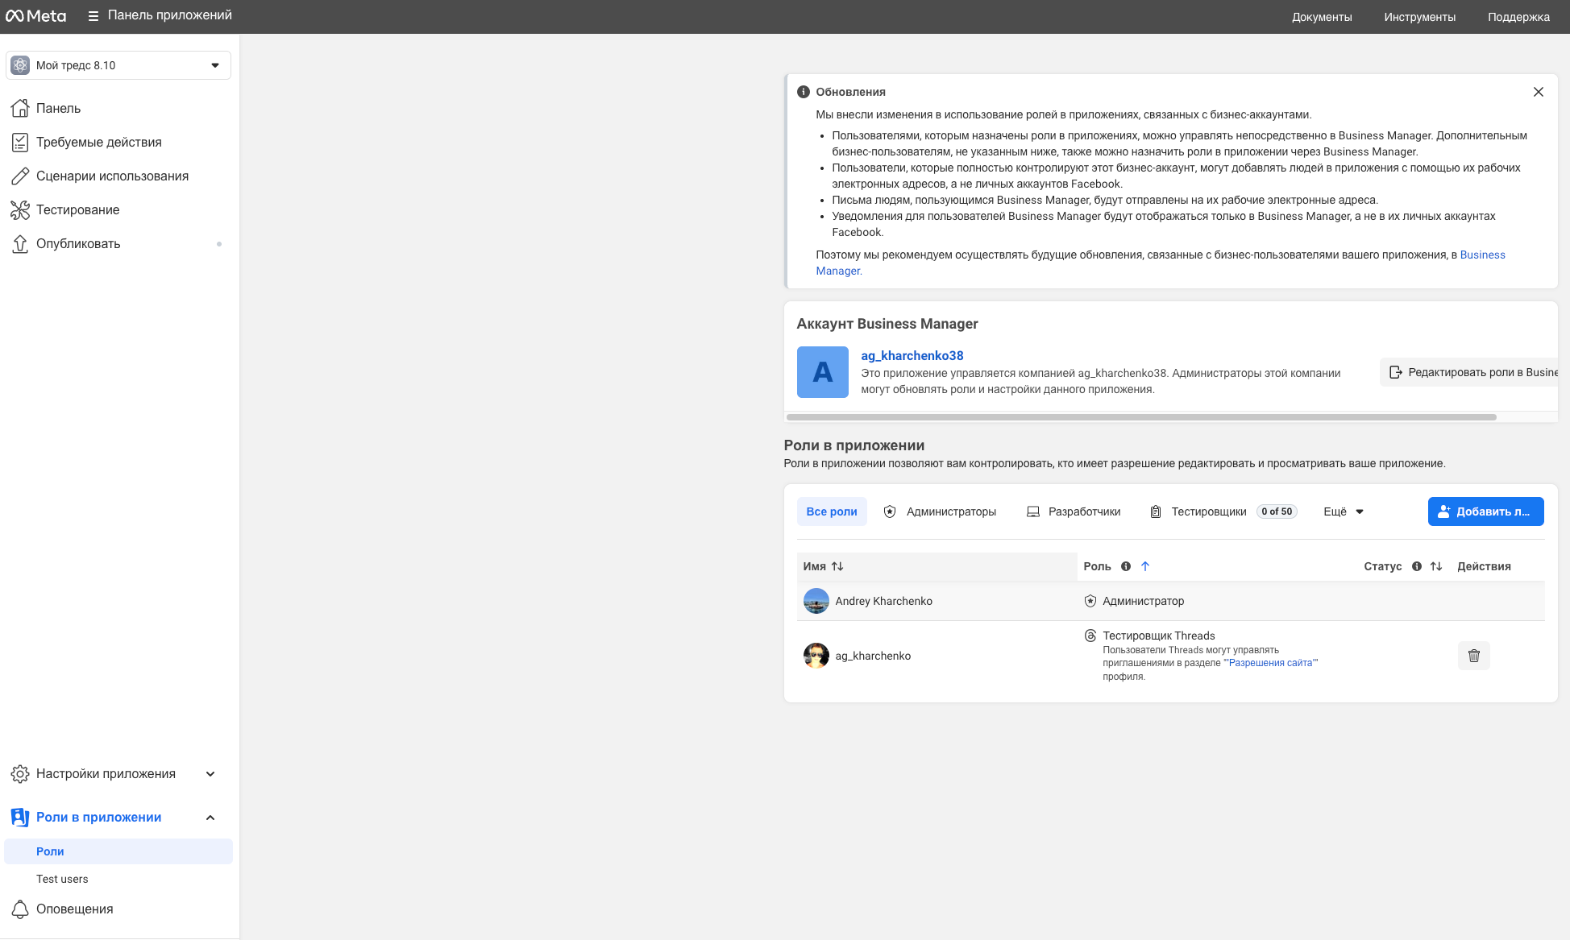Expand Настройки приложения section chevron
This screenshot has height=940, width=1570.
point(210,773)
